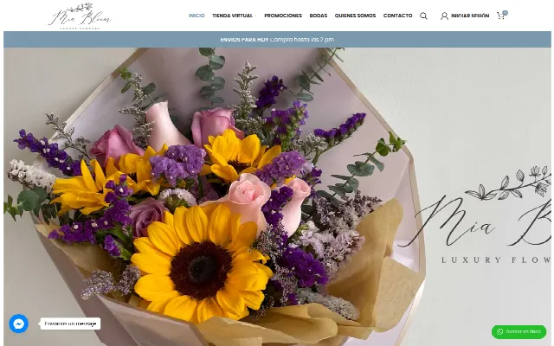Open the shopping cart icon
Screen dimensions: 554x346
click(x=500, y=16)
